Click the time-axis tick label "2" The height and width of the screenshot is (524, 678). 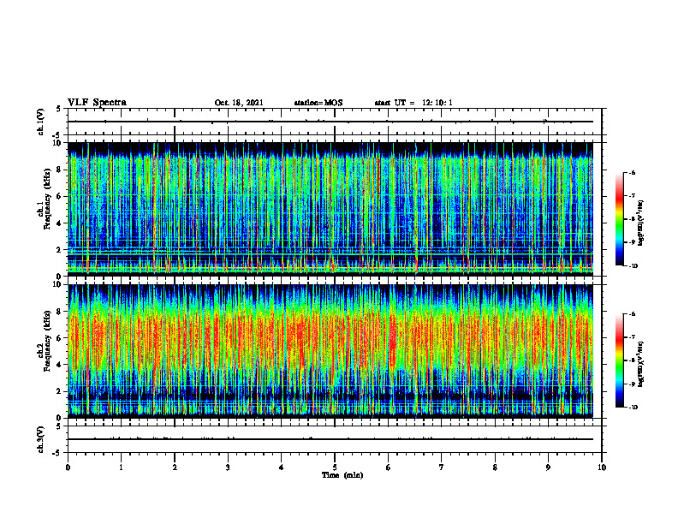(175, 467)
